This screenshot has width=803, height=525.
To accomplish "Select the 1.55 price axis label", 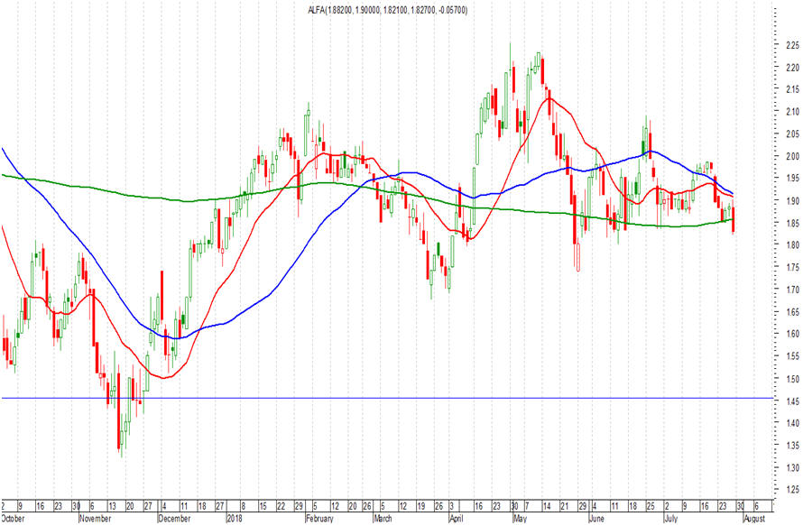I will pyautogui.click(x=792, y=356).
